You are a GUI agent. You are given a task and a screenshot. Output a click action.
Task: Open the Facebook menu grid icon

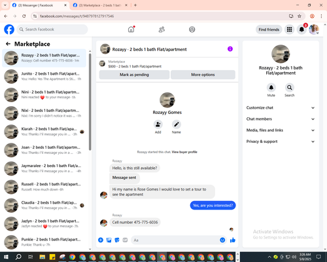point(289,29)
